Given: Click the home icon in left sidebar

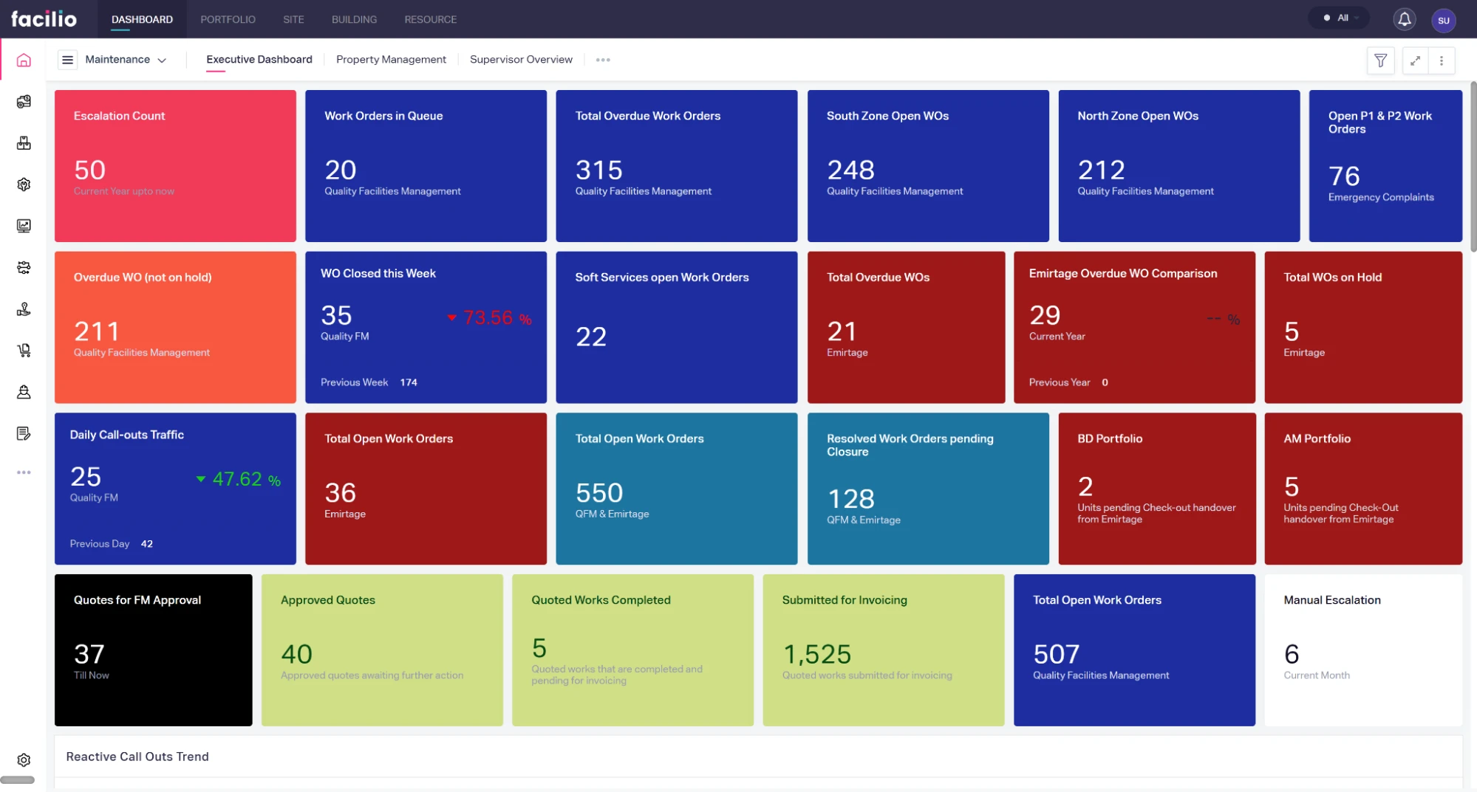Looking at the screenshot, I should pos(24,61).
